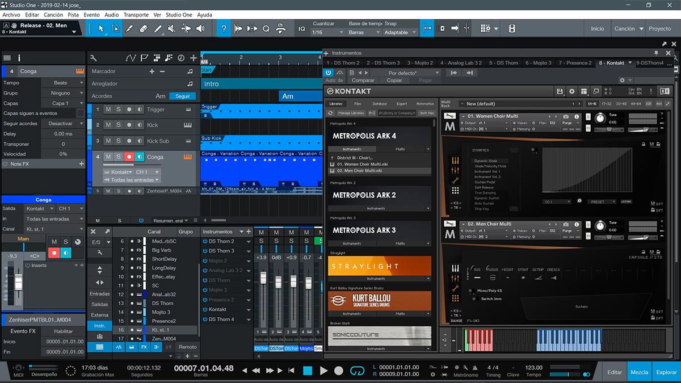Click console wrench icon below E/S
Image resolution: width=681 pixels, height=383 pixels.
pyautogui.click(x=100, y=252)
